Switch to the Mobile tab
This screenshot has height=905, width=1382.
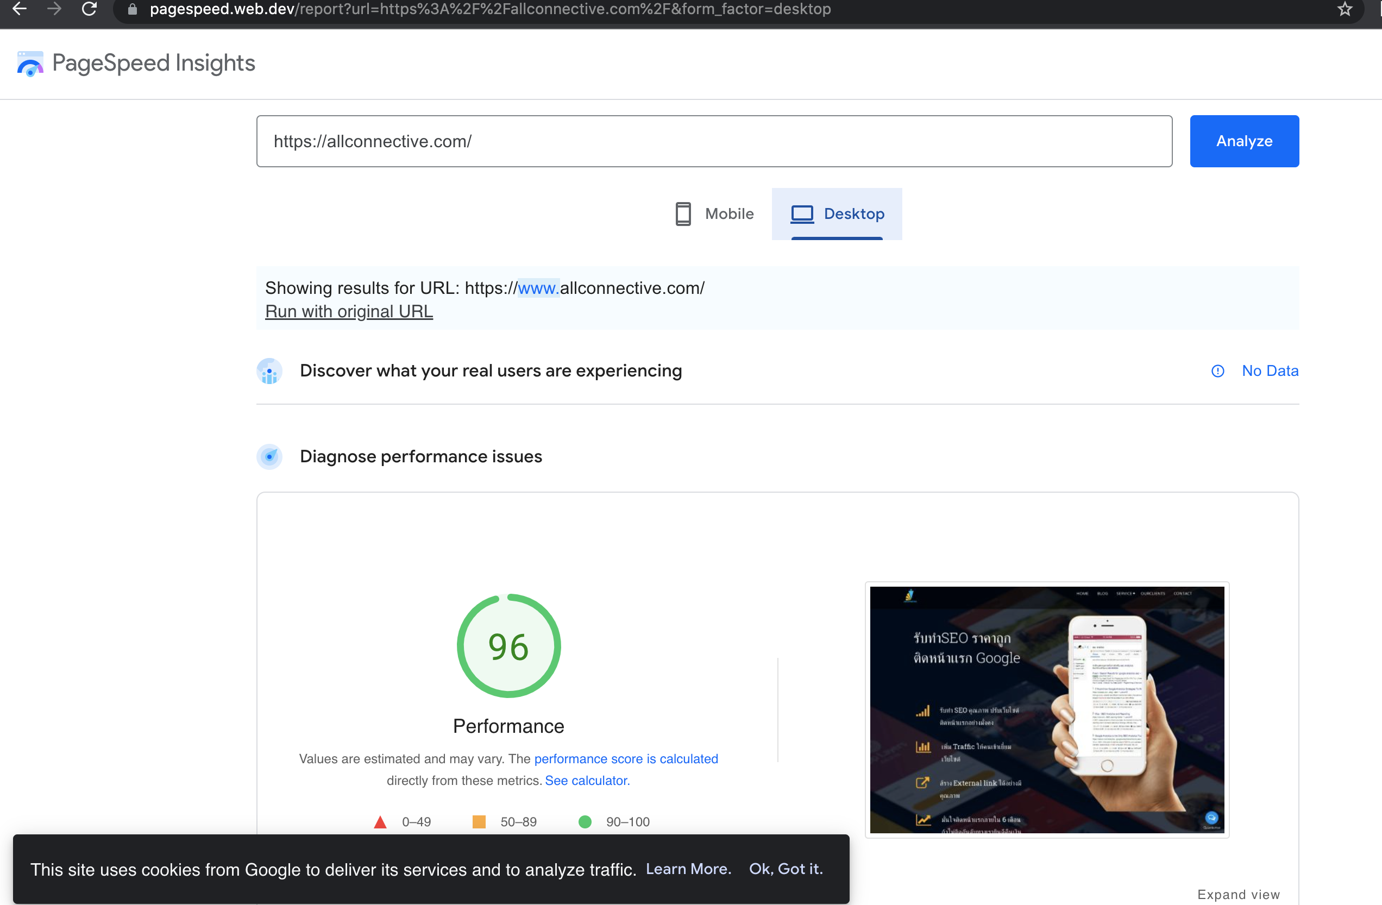click(x=715, y=213)
